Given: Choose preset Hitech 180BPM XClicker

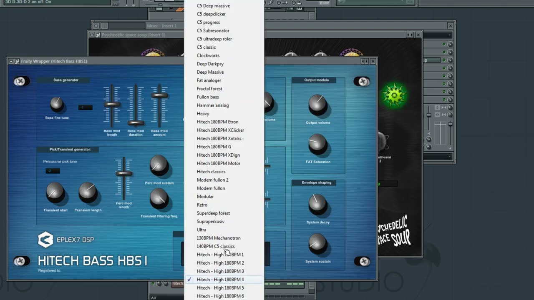Looking at the screenshot, I should click(x=224, y=130).
